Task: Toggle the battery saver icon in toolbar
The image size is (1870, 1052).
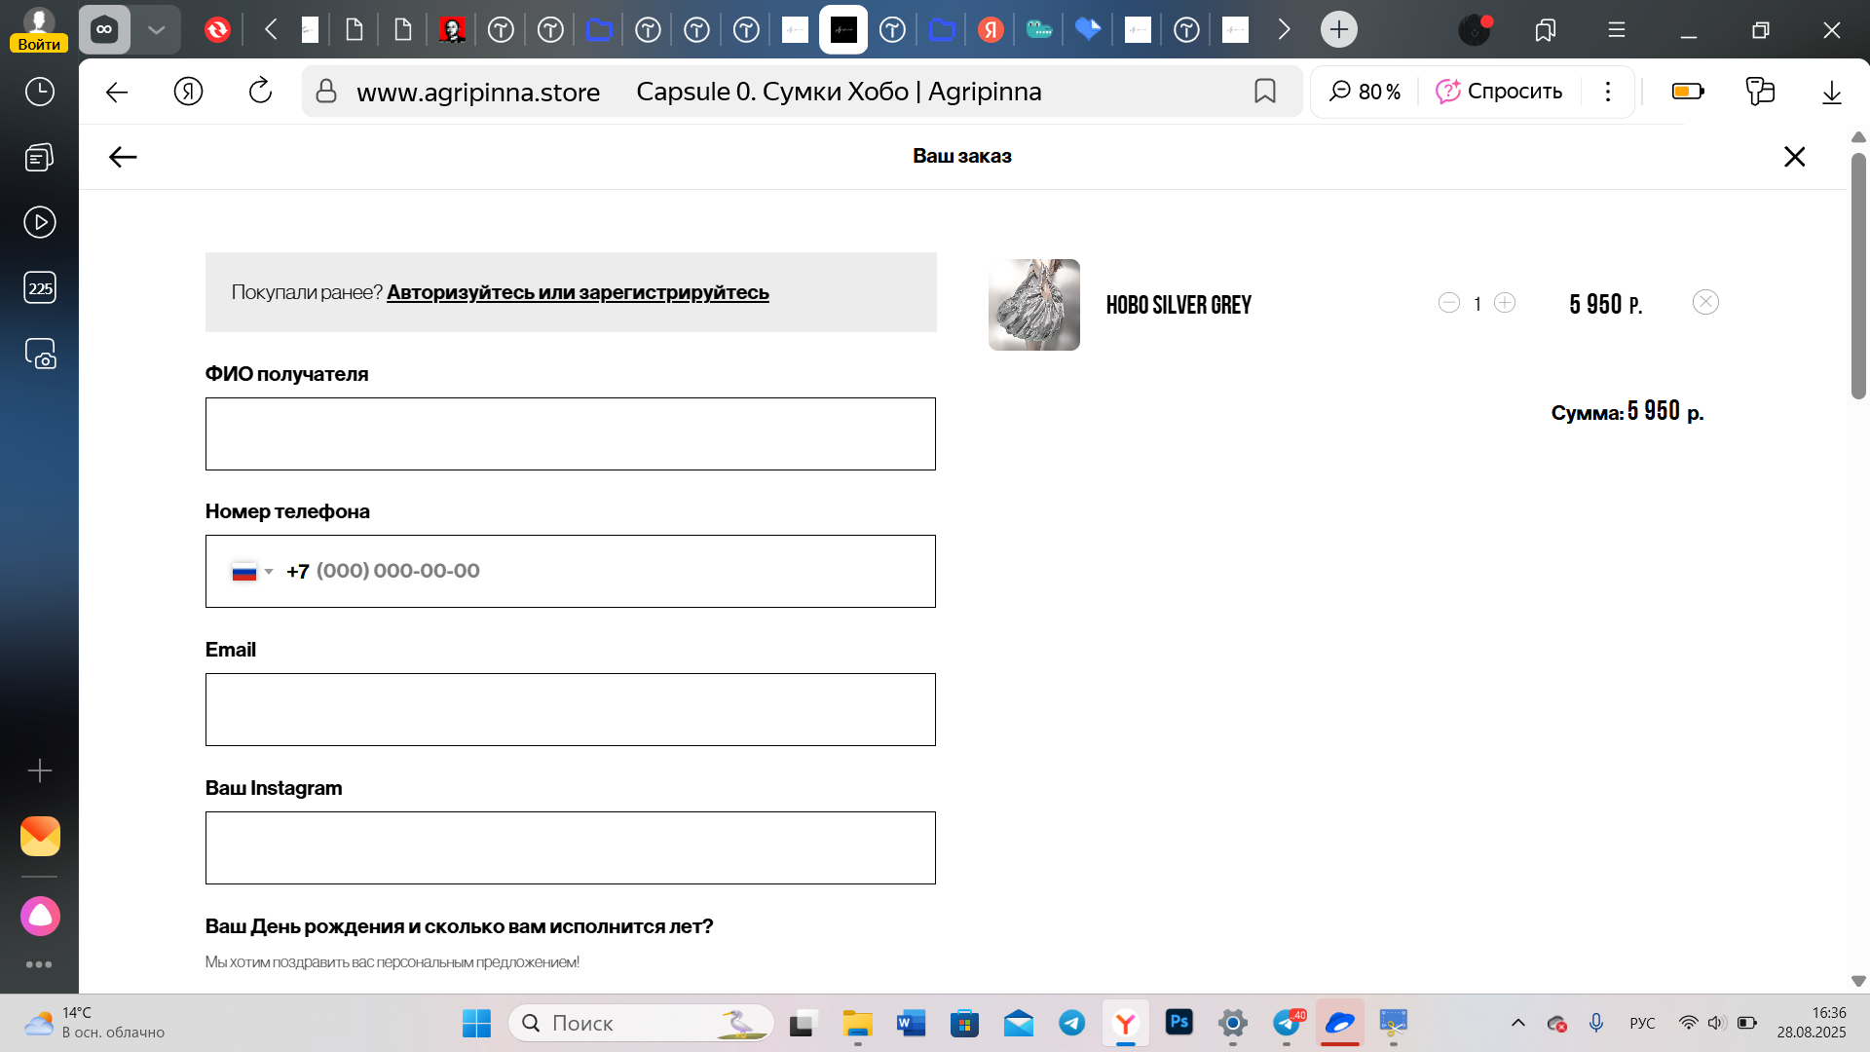Action: click(x=1688, y=92)
